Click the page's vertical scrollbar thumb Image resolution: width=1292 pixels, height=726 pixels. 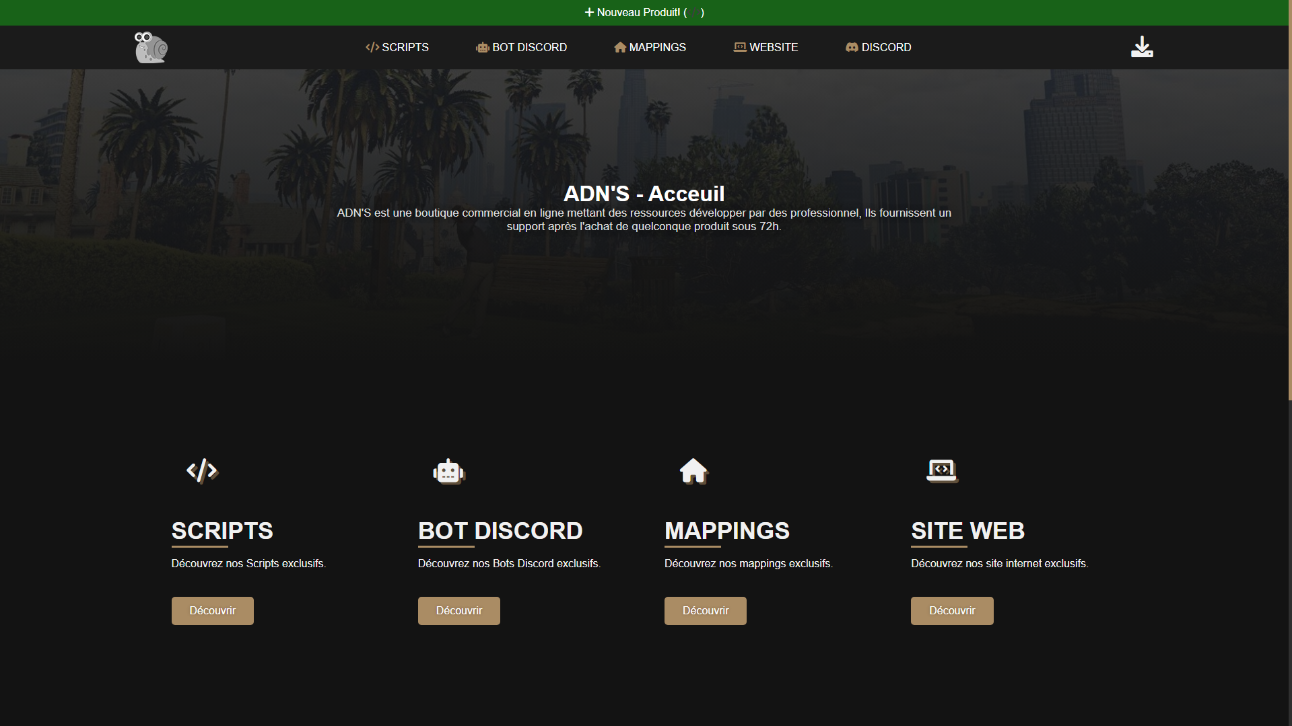tap(1289, 202)
